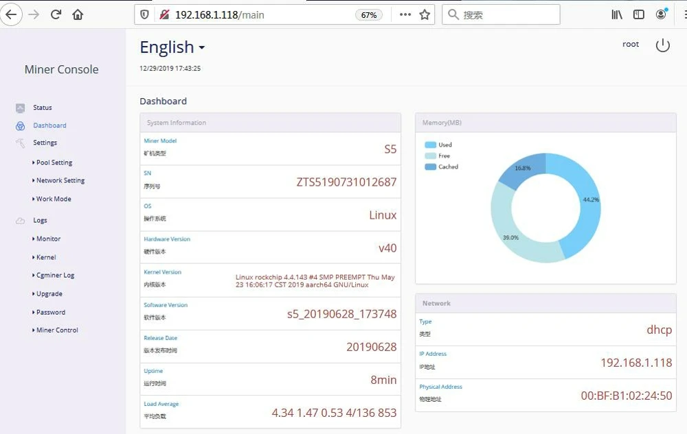Open page actions three-dot menu
Viewport: 687px width, 434px height.
[x=405, y=15]
